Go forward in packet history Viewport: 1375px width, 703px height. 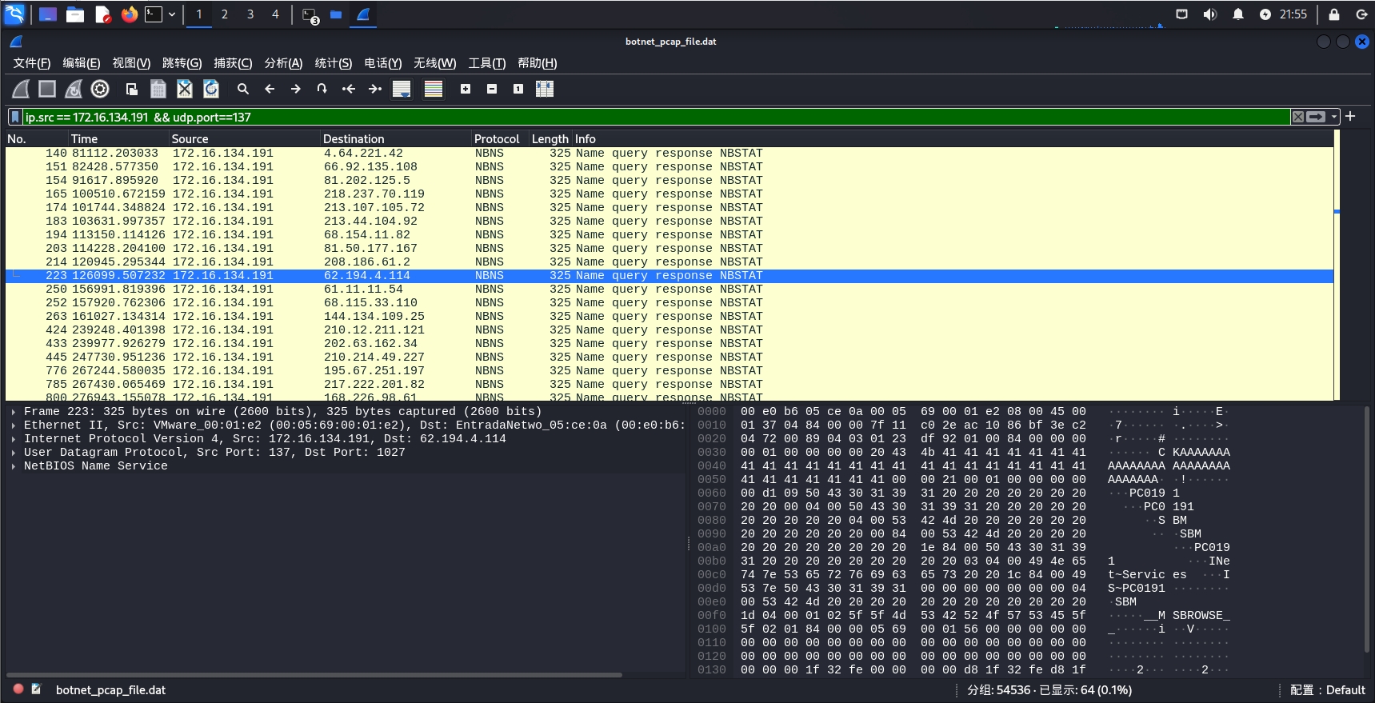pos(296,89)
